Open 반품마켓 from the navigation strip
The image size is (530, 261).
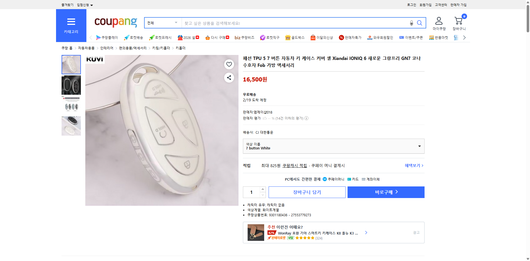(438, 37)
